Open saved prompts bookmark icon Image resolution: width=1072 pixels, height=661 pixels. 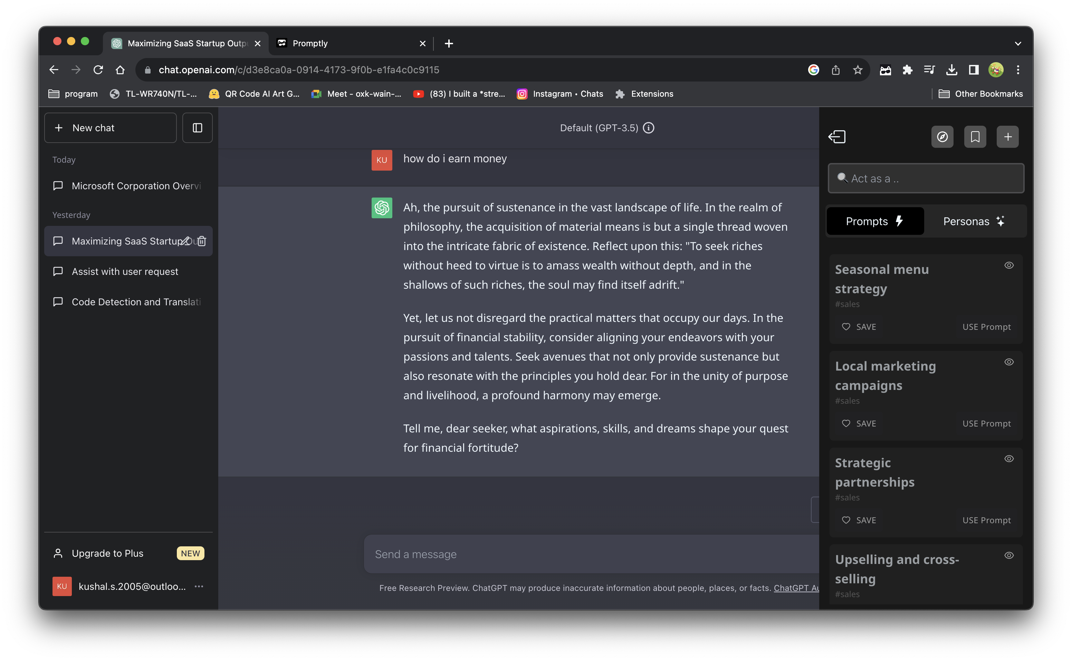pos(975,137)
